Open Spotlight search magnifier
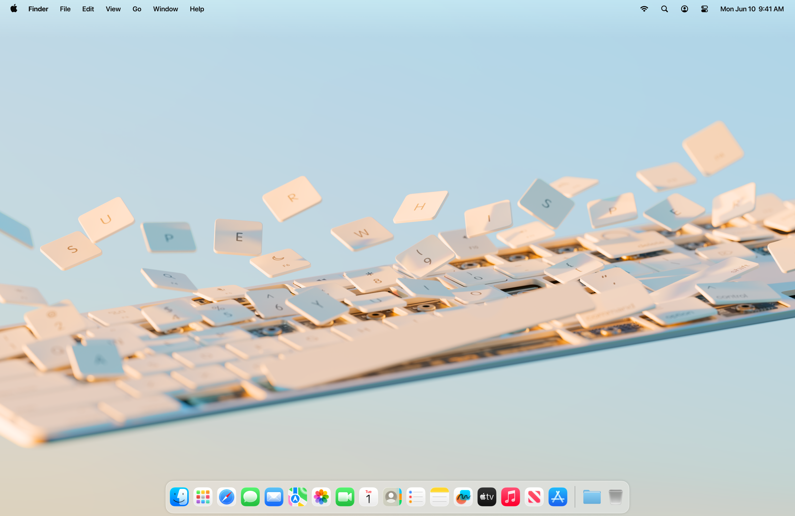Screen dimensions: 795x516 click(664, 9)
